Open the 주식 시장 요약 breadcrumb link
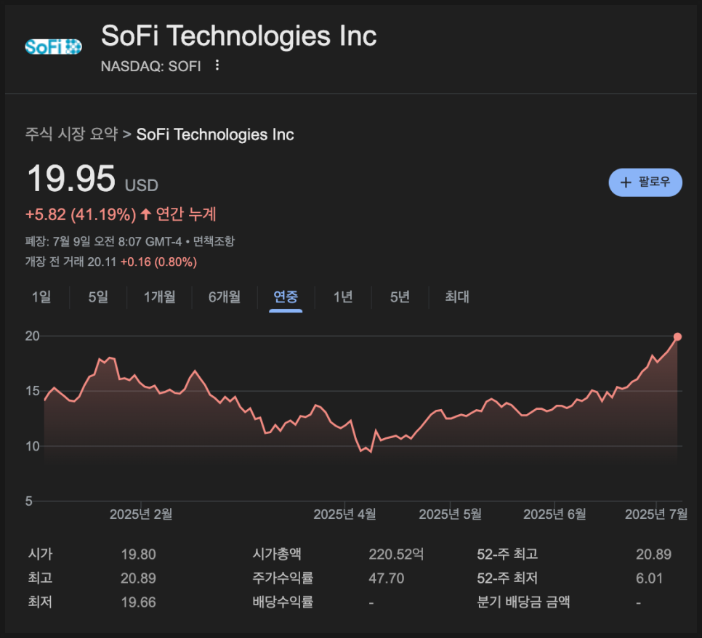 [x=71, y=134]
